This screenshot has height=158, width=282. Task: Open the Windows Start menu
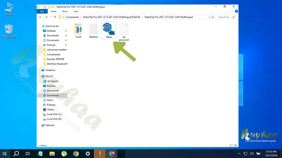click(x=5, y=154)
